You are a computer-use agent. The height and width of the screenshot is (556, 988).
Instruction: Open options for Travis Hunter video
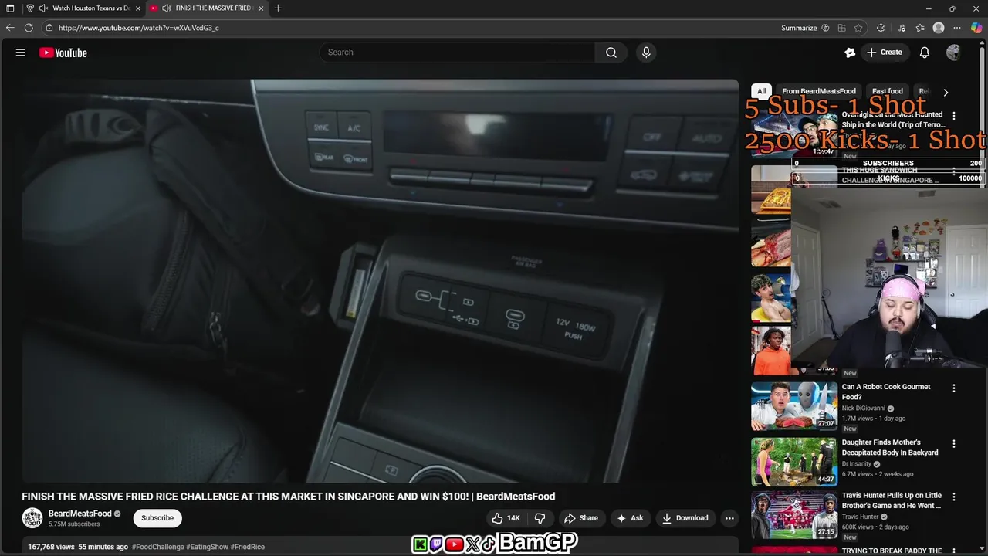[x=954, y=497]
